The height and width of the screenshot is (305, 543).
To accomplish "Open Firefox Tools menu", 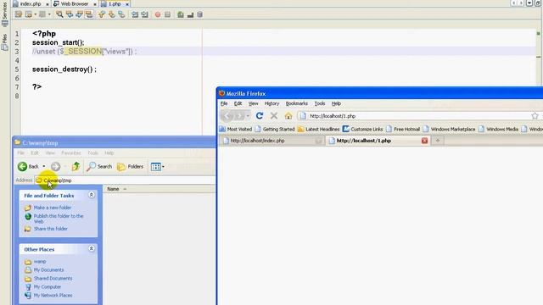I will click(320, 103).
